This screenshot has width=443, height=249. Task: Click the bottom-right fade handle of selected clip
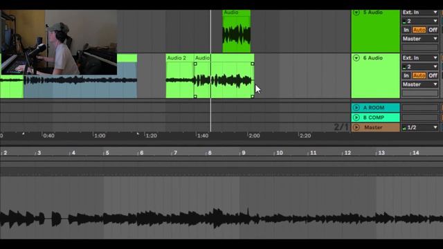[x=252, y=97]
